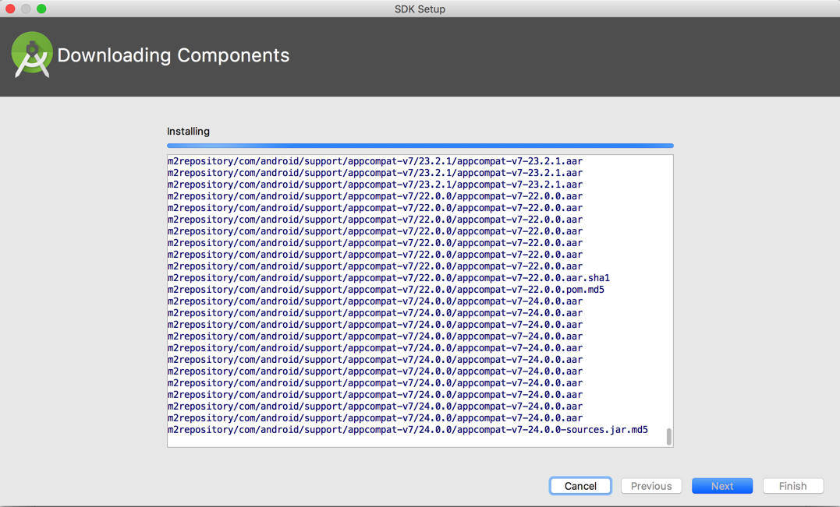Click the Installing status label
The height and width of the screenshot is (507, 840).
pyautogui.click(x=188, y=132)
